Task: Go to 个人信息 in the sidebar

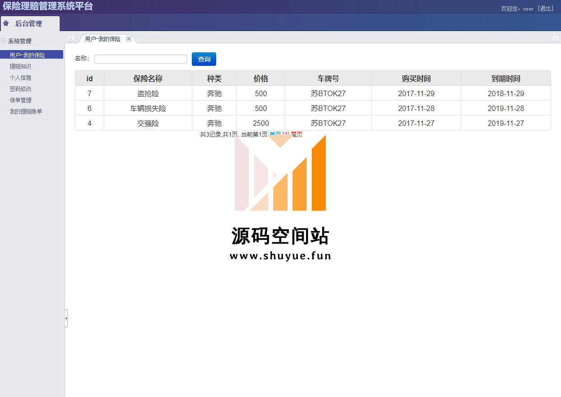Action: (20, 78)
